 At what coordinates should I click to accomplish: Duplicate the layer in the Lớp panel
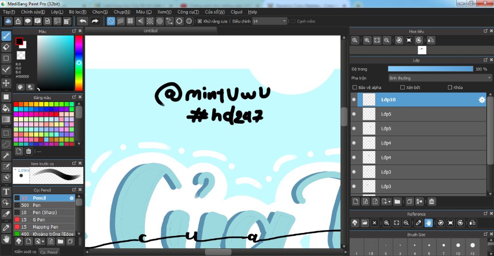point(409,202)
